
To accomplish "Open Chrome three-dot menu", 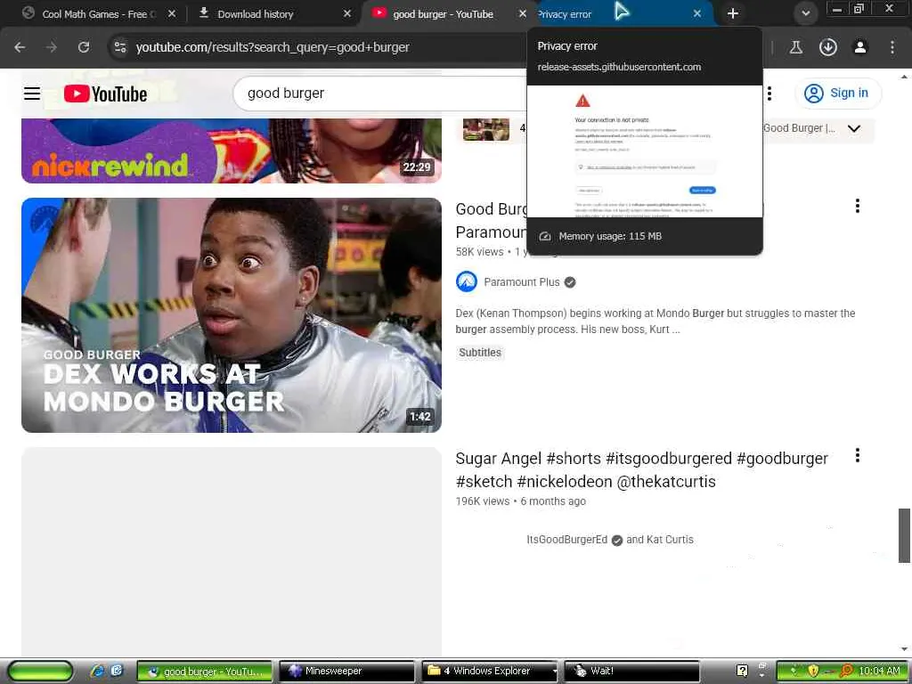I will tap(892, 47).
